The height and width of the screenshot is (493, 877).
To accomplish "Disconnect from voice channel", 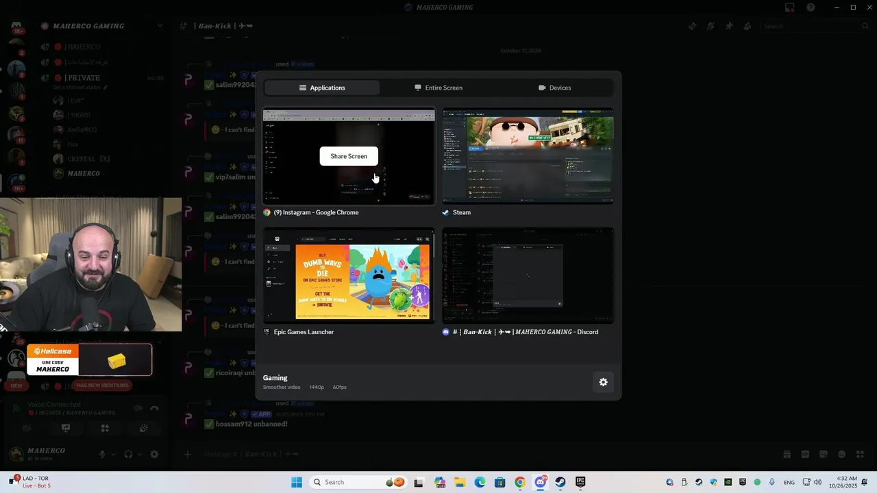I will pyautogui.click(x=154, y=408).
